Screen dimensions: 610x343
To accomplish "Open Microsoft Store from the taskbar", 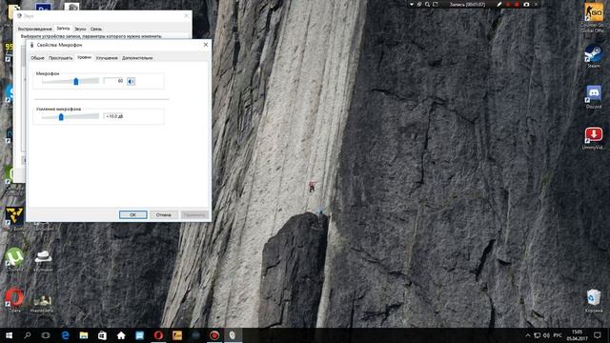I will pyautogui.click(x=102, y=335).
